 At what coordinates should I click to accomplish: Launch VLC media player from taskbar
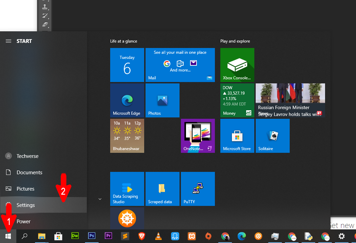pyautogui.click(x=158, y=236)
